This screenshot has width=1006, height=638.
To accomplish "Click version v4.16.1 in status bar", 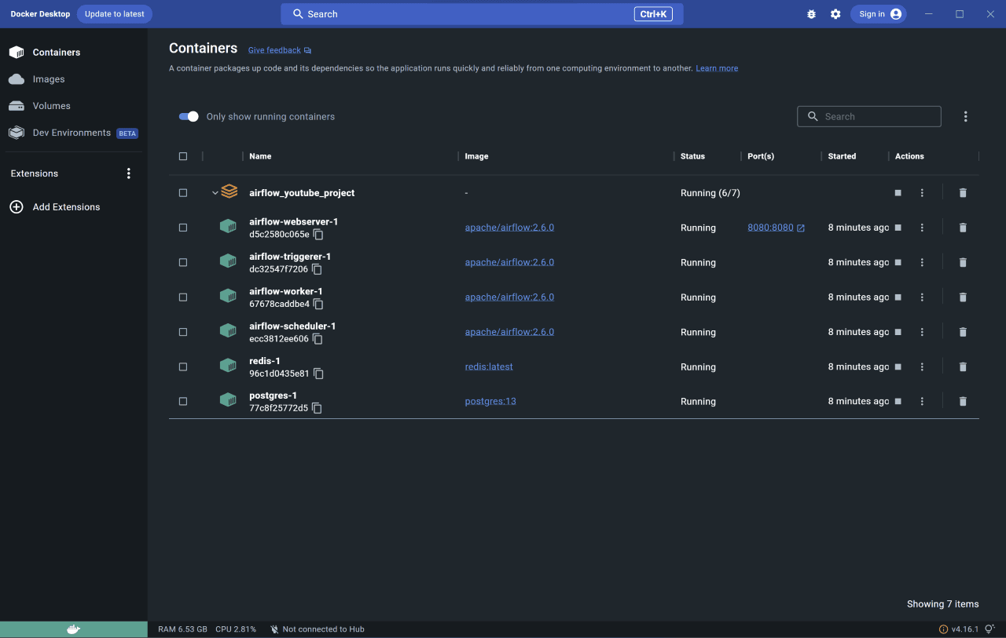I will pos(964,629).
